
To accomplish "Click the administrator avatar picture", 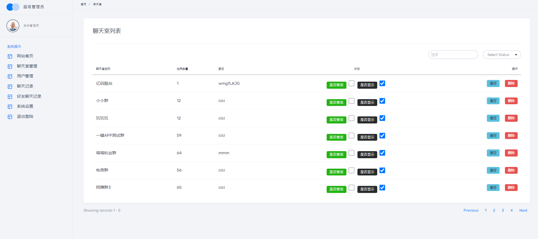I will click(x=13, y=26).
